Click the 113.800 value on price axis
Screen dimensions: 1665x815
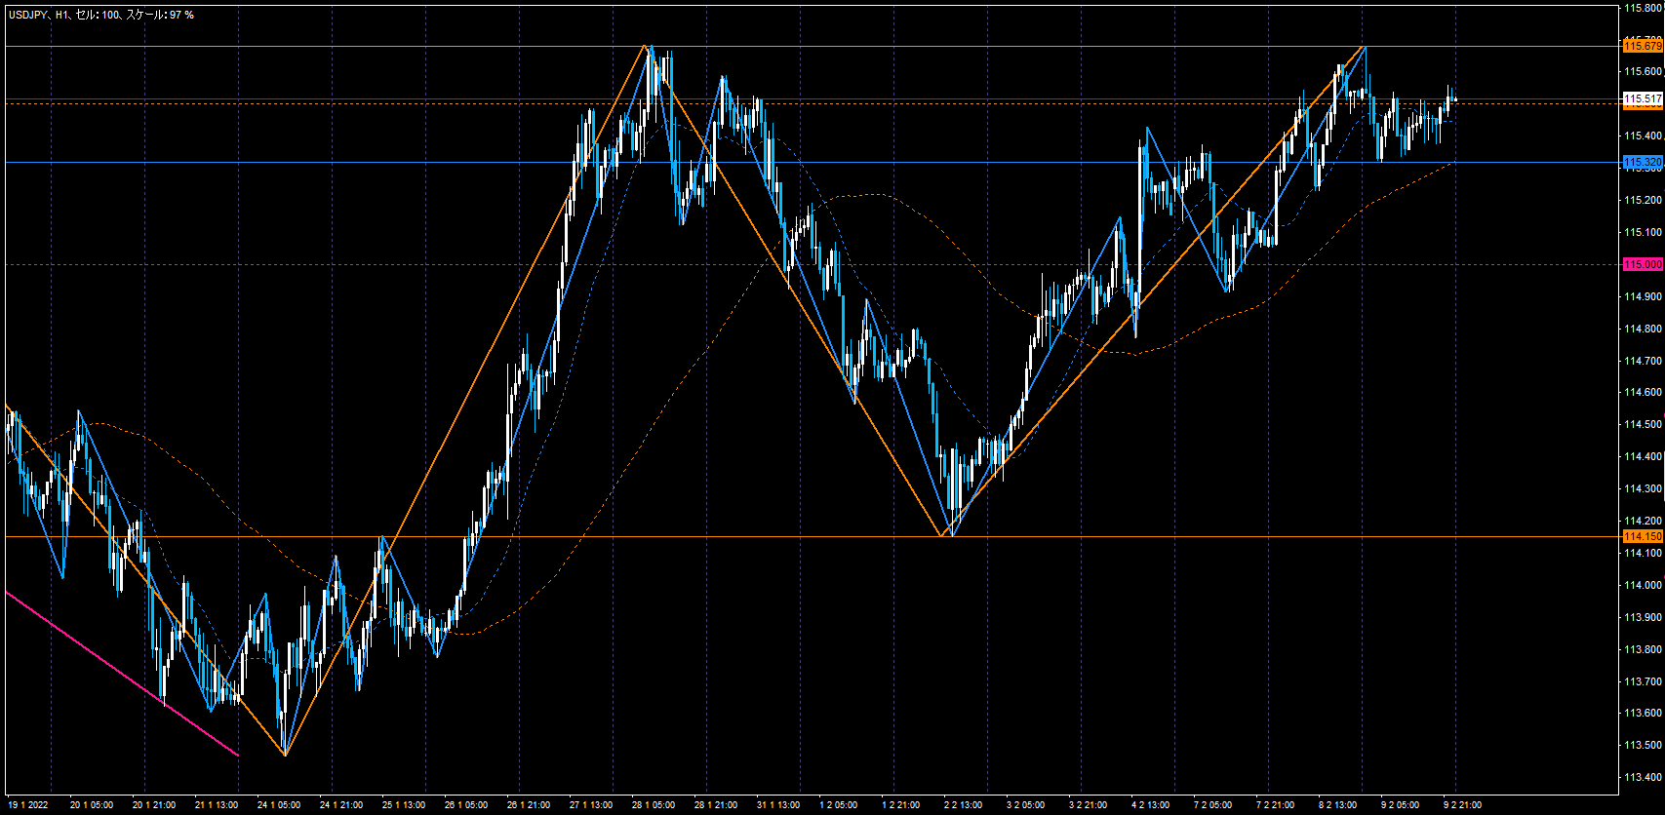point(1643,649)
